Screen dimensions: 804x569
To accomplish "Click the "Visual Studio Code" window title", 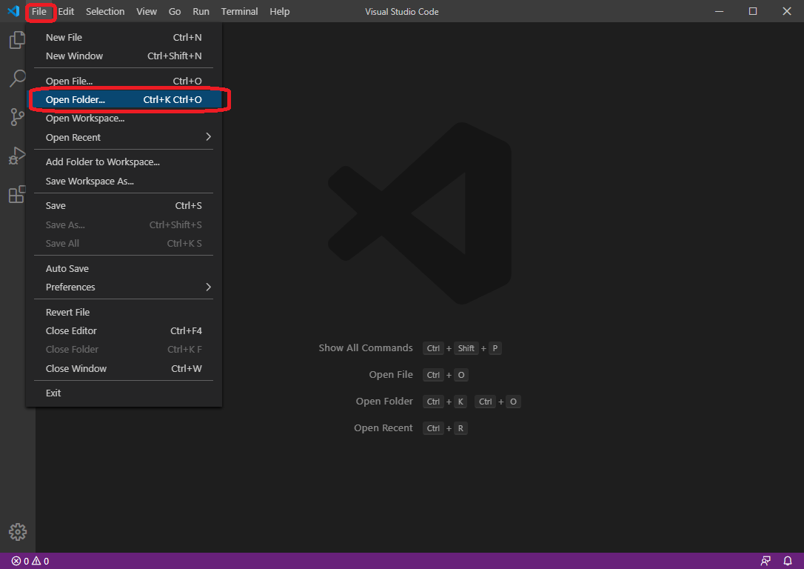I will coord(402,11).
